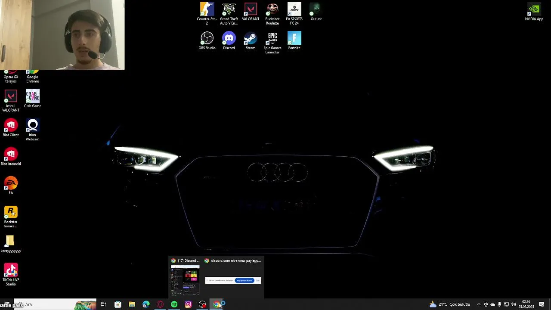Launch Grand Theft Auto V desktop icon

pos(229,14)
